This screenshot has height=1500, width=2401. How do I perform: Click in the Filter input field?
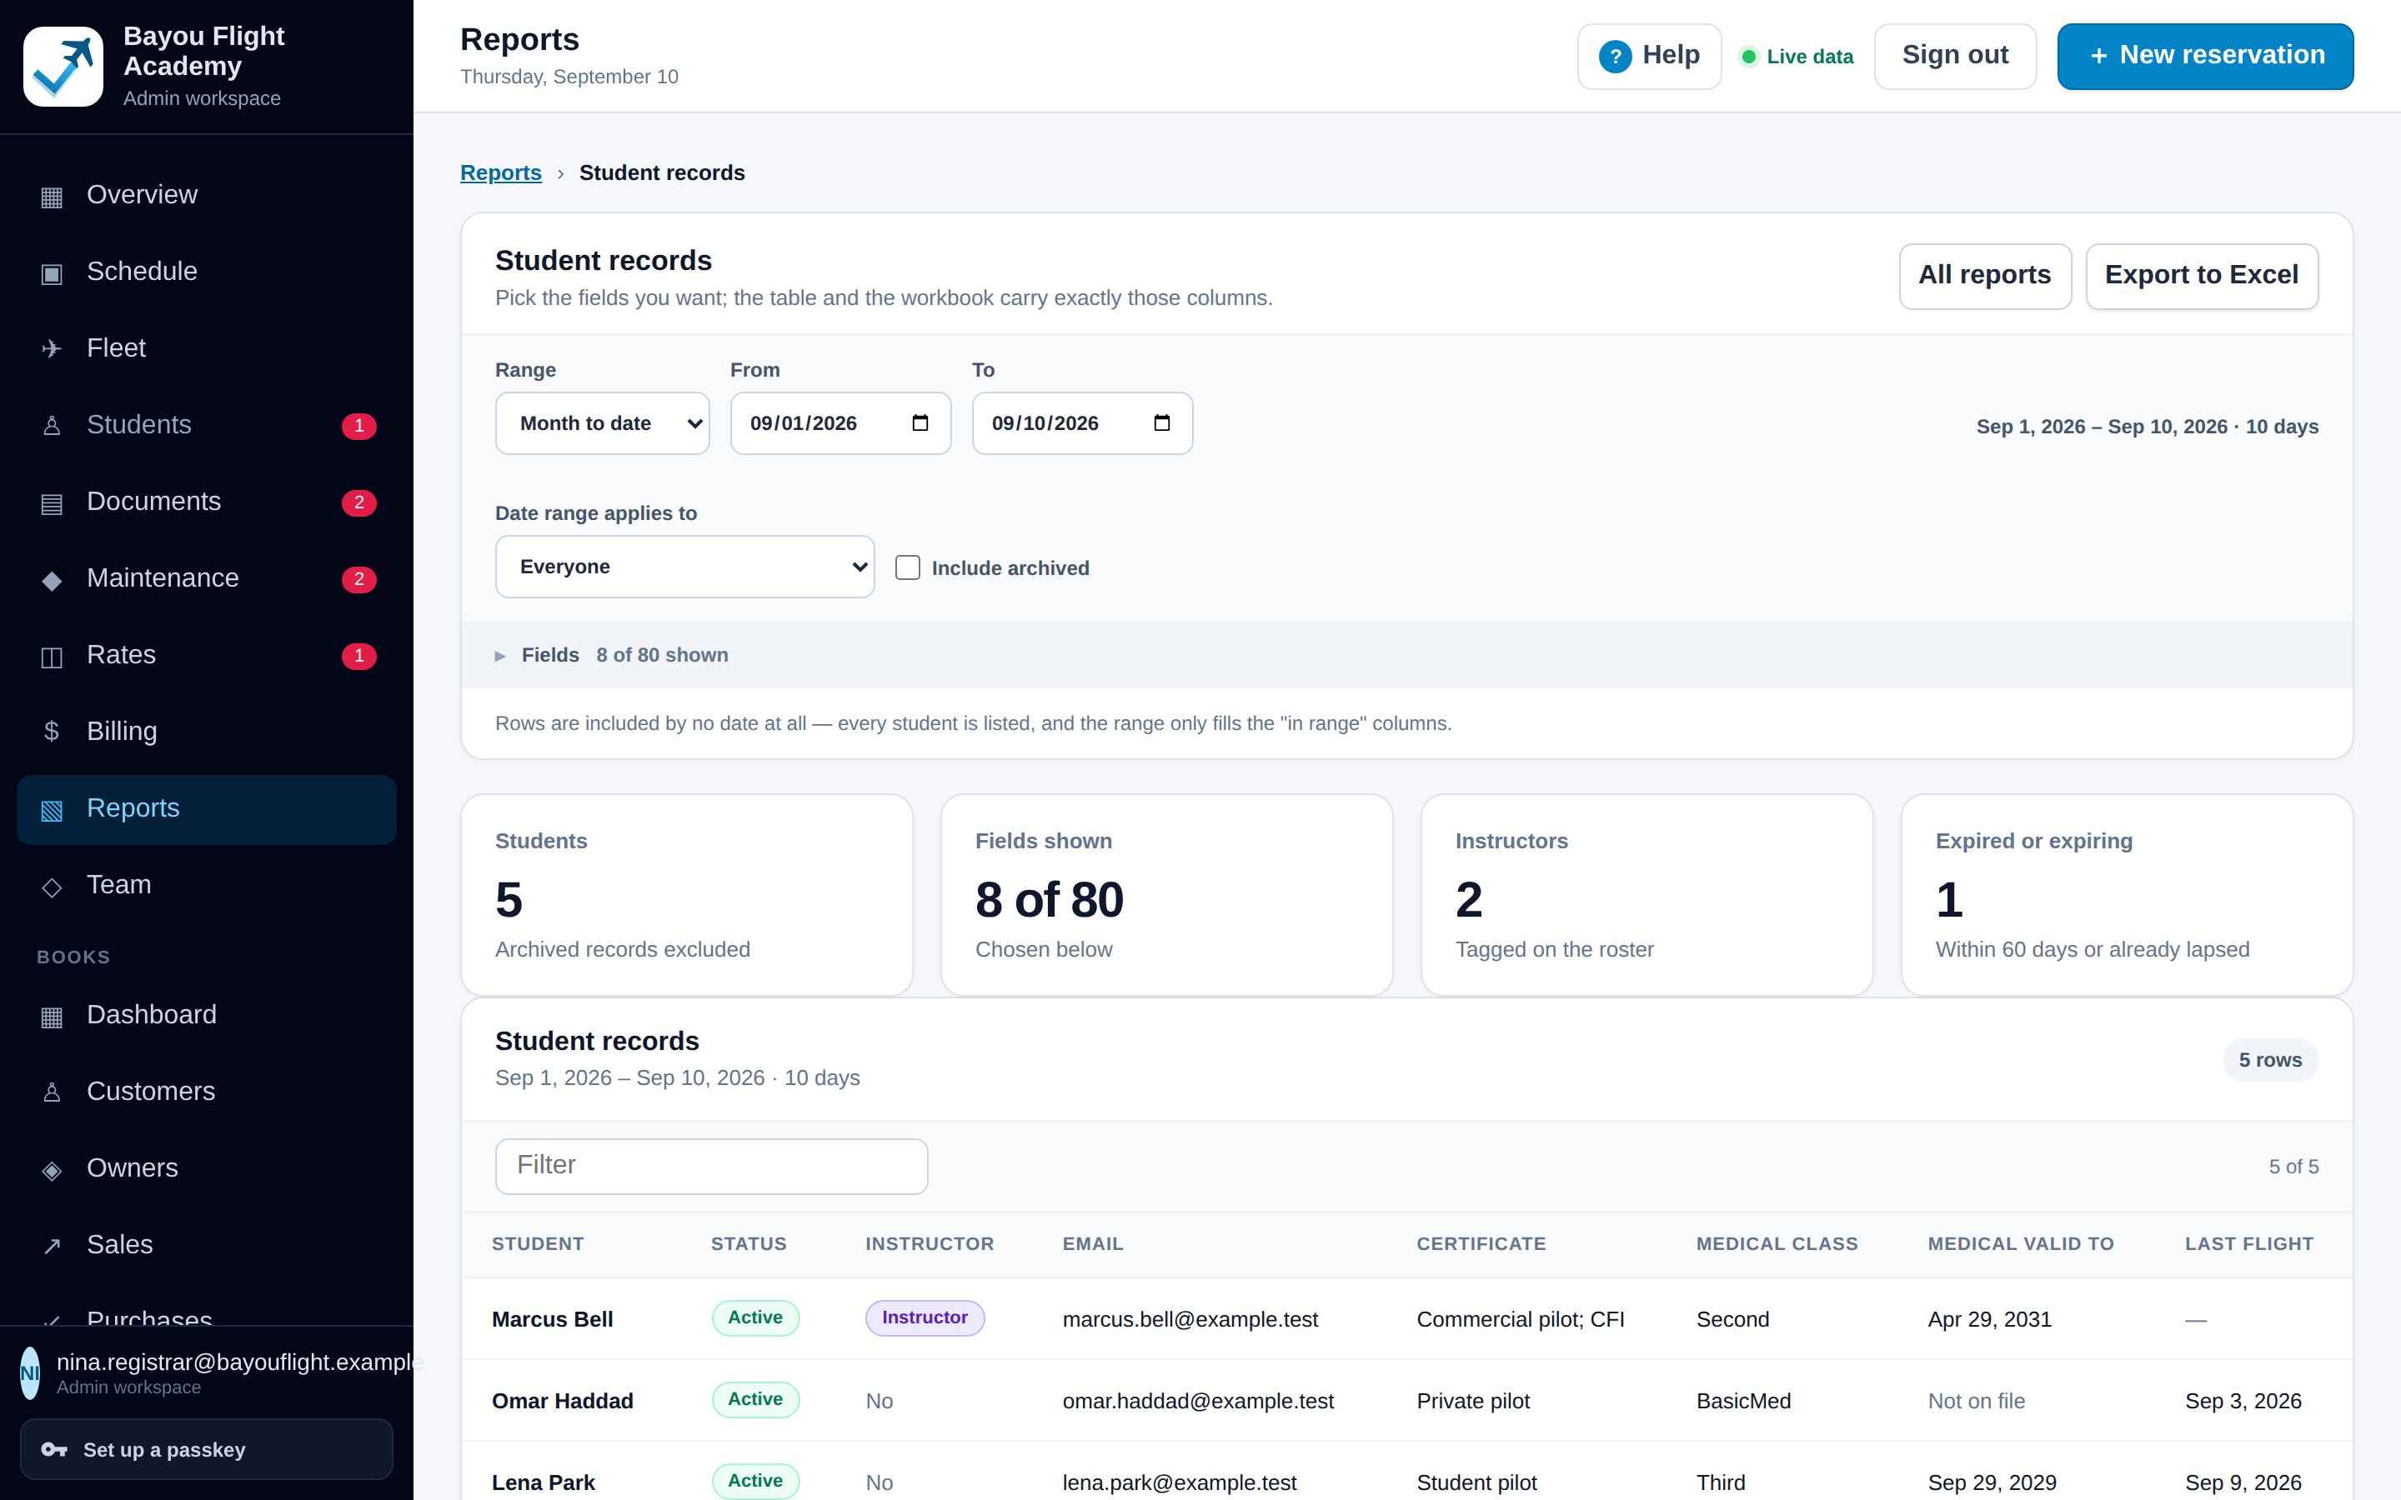pyautogui.click(x=711, y=1166)
